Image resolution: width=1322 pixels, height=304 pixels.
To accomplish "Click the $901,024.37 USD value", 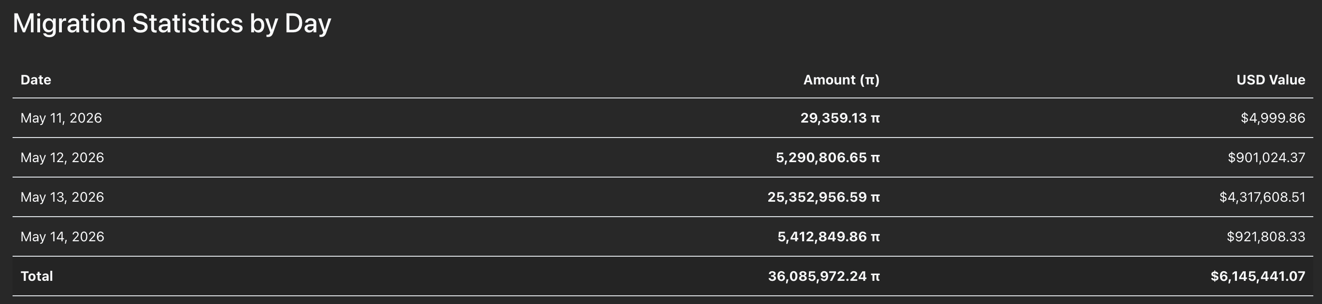I will click(1266, 157).
